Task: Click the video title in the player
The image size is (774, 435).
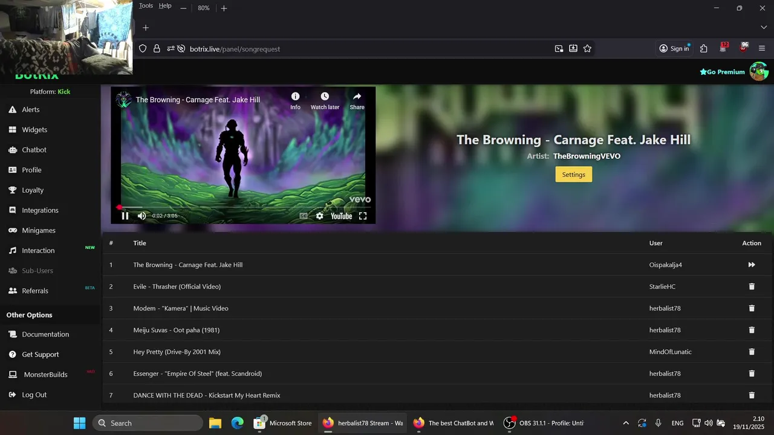Action: [198, 100]
